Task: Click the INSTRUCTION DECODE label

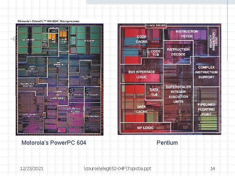Action: [178, 52]
